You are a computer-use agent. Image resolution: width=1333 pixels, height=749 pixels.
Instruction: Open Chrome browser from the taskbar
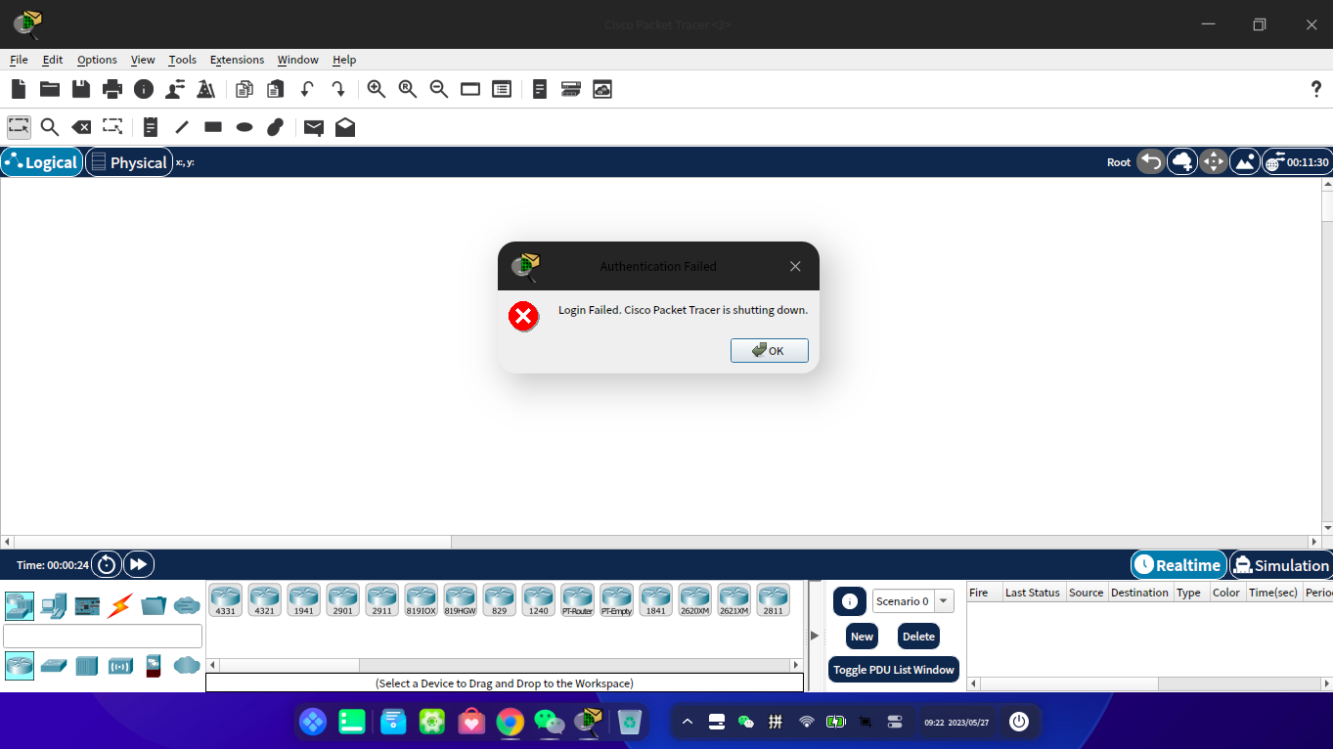pyautogui.click(x=510, y=723)
